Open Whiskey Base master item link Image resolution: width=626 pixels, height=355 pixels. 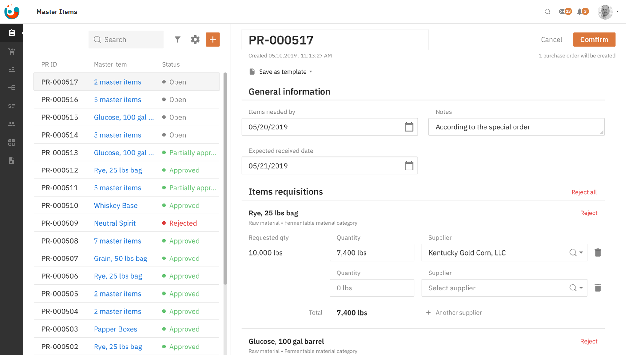tap(115, 205)
